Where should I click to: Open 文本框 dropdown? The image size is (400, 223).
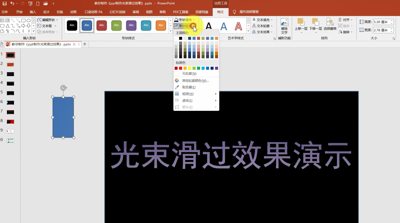click(47, 26)
